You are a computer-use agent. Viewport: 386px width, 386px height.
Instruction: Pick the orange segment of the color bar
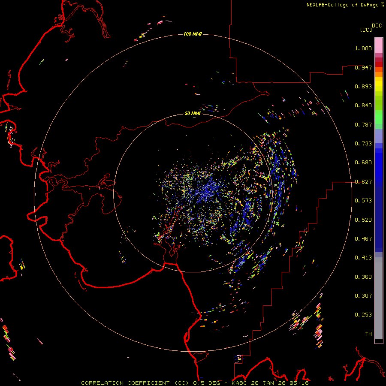coord(379,74)
